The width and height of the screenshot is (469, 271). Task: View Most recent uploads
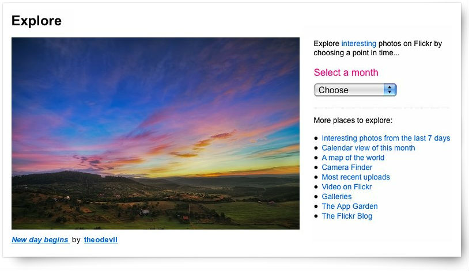[x=355, y=177]
